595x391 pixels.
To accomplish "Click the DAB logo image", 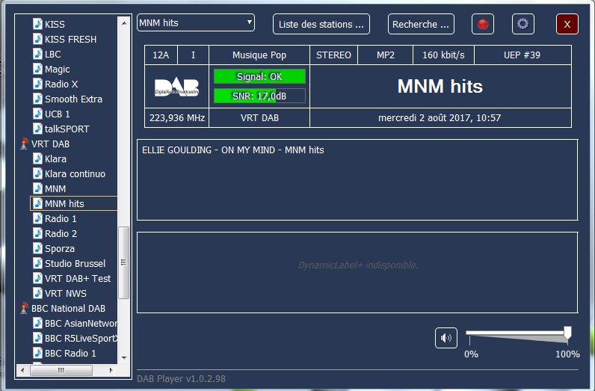I will (176, 87).
